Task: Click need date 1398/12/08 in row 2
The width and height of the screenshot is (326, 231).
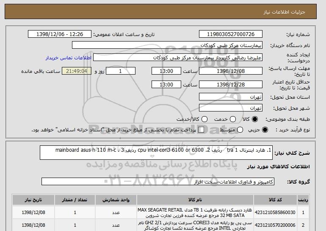Action: (33, 225)
